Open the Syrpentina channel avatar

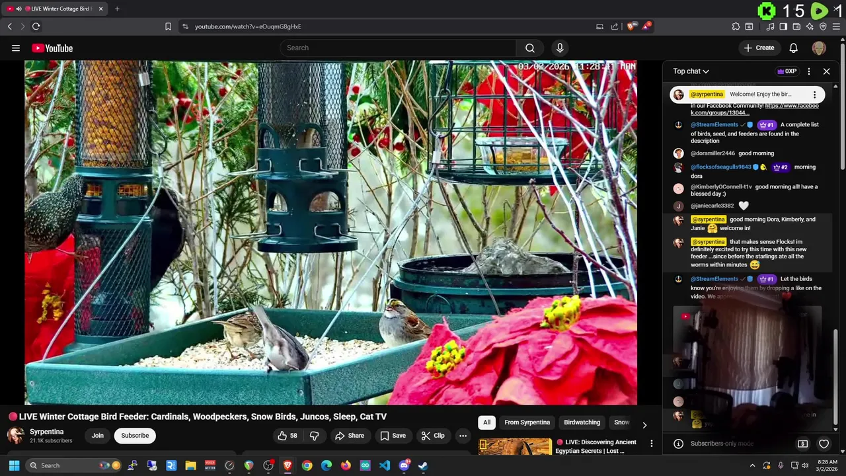15,436
